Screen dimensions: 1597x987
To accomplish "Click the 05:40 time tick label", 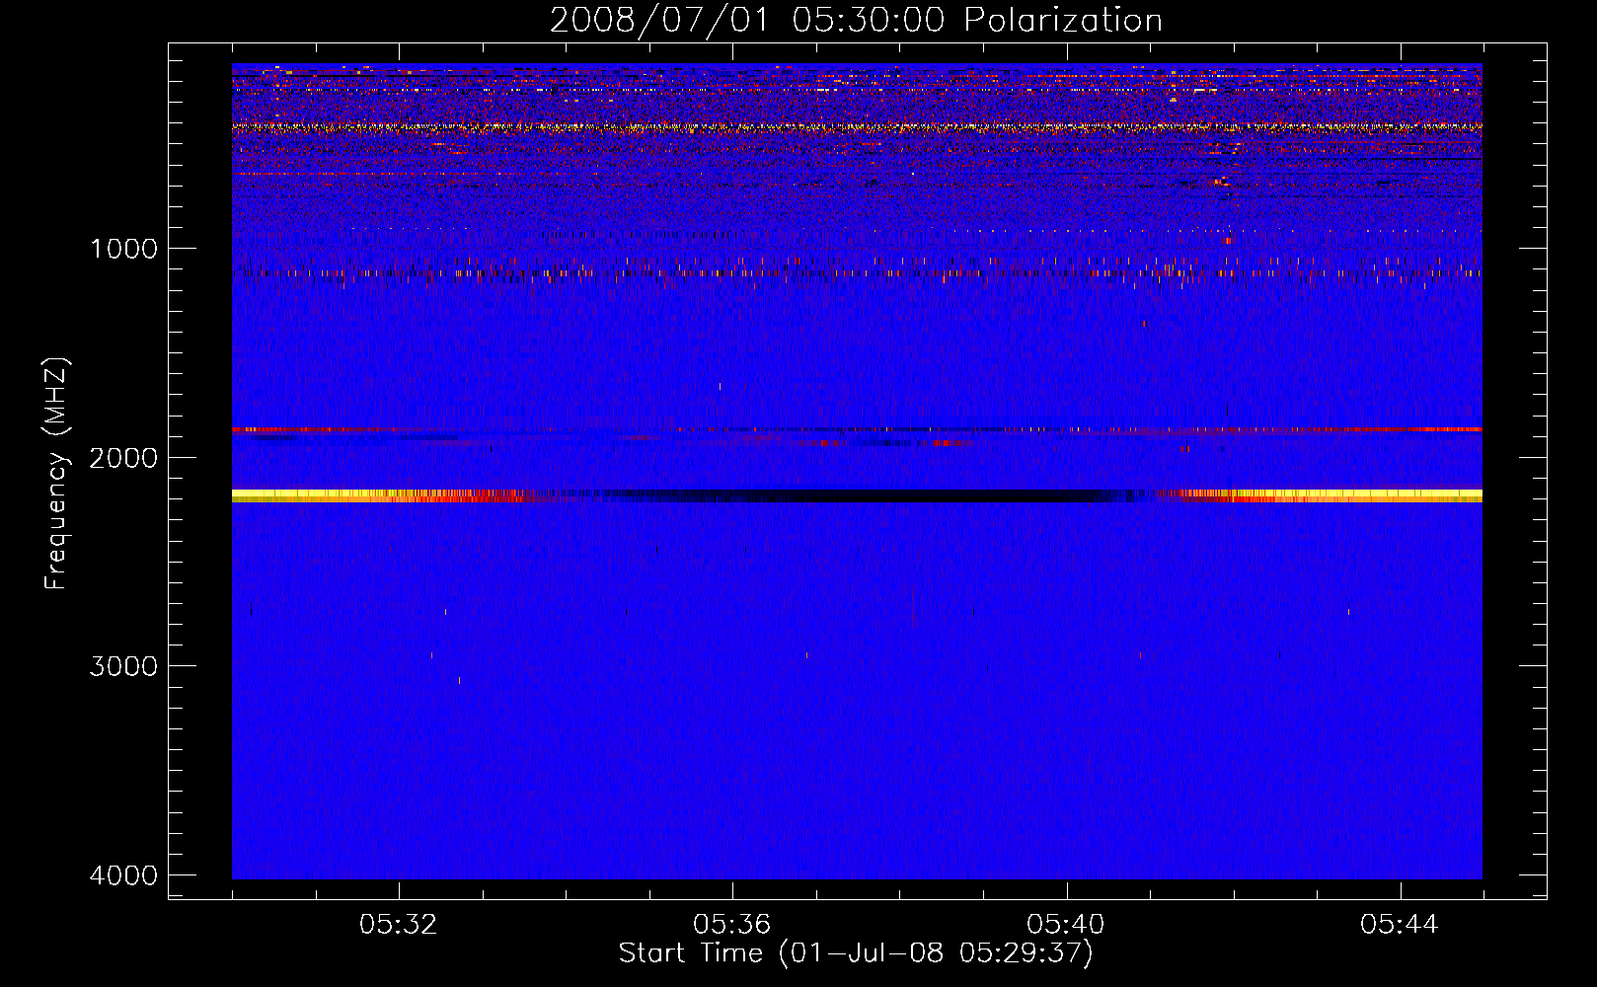I will click(x=1066, y=925).
